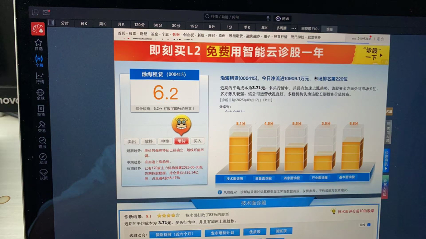Click the 中性 rating button

[165, 141]
